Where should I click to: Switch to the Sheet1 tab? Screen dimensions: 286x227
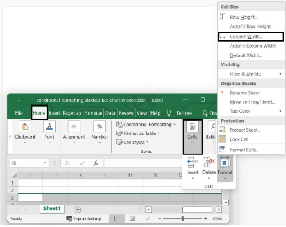[51, 209]
